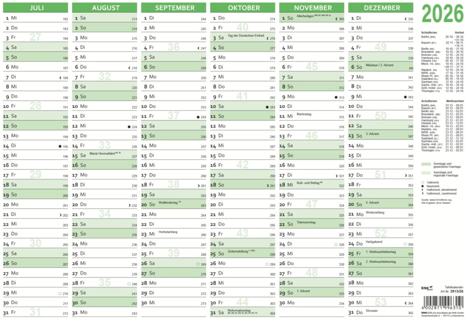Select the OKTOBER month header
Viewport: 468px width, 320px height.
coord(243,7)
